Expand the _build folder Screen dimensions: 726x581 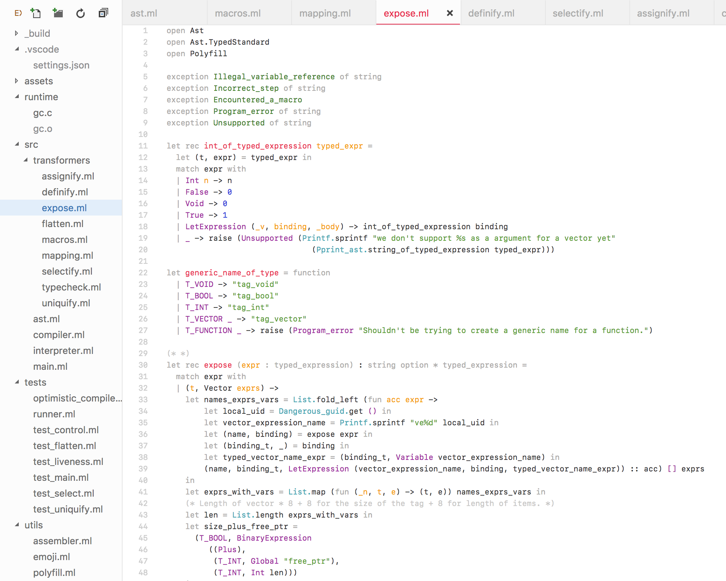17,34
